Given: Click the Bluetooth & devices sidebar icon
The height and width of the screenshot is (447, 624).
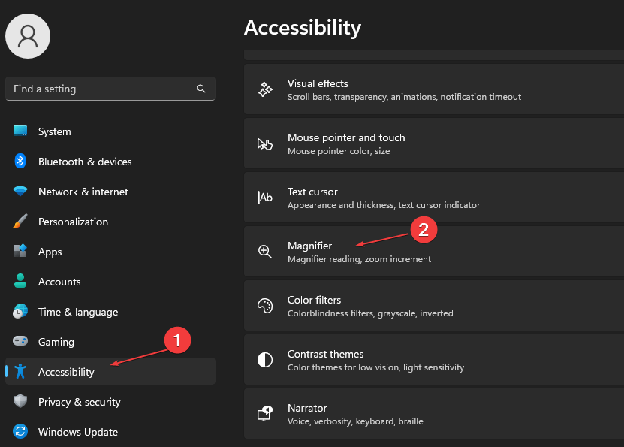Looking at the screenshot, I should coord(20,162).
